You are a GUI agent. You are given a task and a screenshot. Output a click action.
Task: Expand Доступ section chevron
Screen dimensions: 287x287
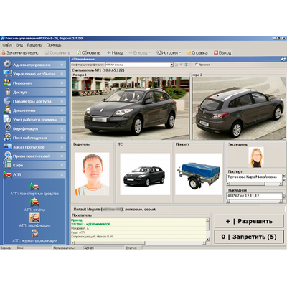coord(62,92)
